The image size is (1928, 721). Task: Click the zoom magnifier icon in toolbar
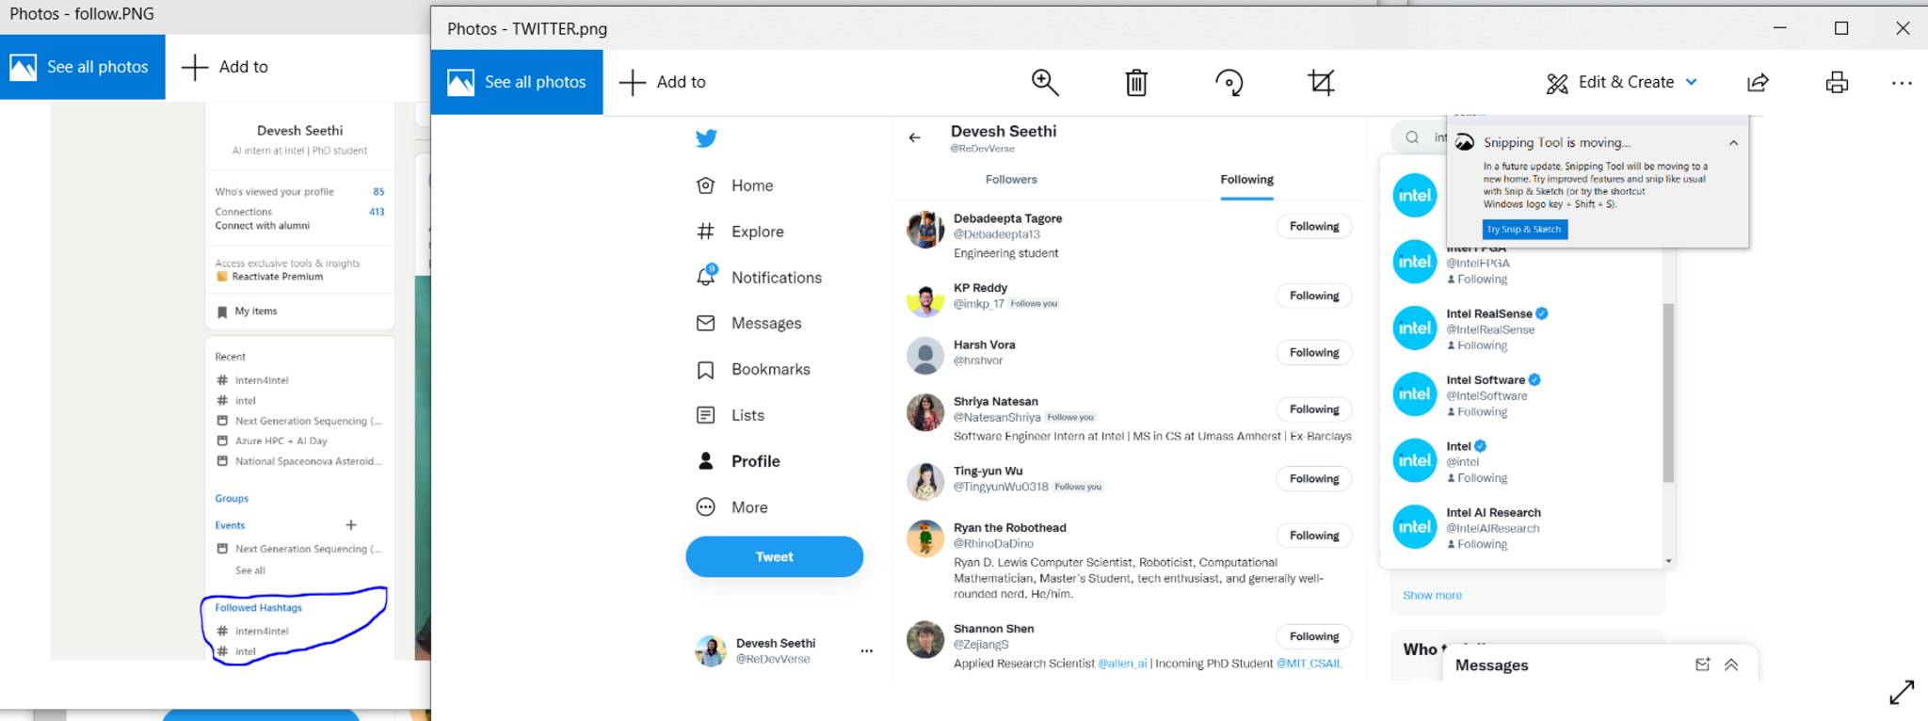point(1044,82)
